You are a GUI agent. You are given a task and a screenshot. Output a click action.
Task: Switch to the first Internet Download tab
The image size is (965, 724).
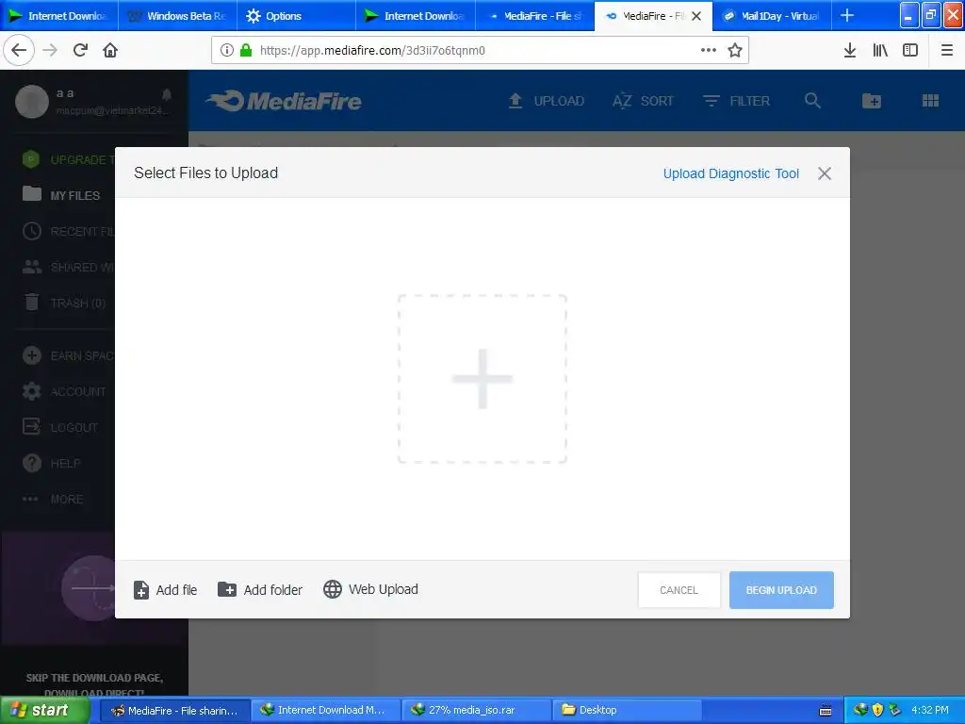click(x=59, y=16)
